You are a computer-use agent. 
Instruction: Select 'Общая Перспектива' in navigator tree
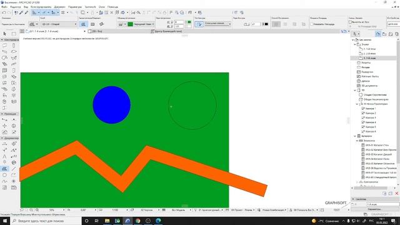click(x=375, y=95)
